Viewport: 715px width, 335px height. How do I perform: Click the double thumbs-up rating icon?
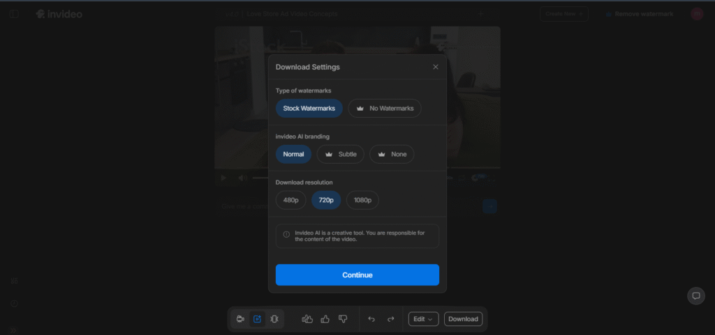tap(307, 319)
